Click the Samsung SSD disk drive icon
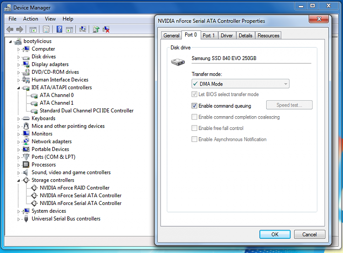The width and height of the screenshot is (343, 253). (177, 62)
